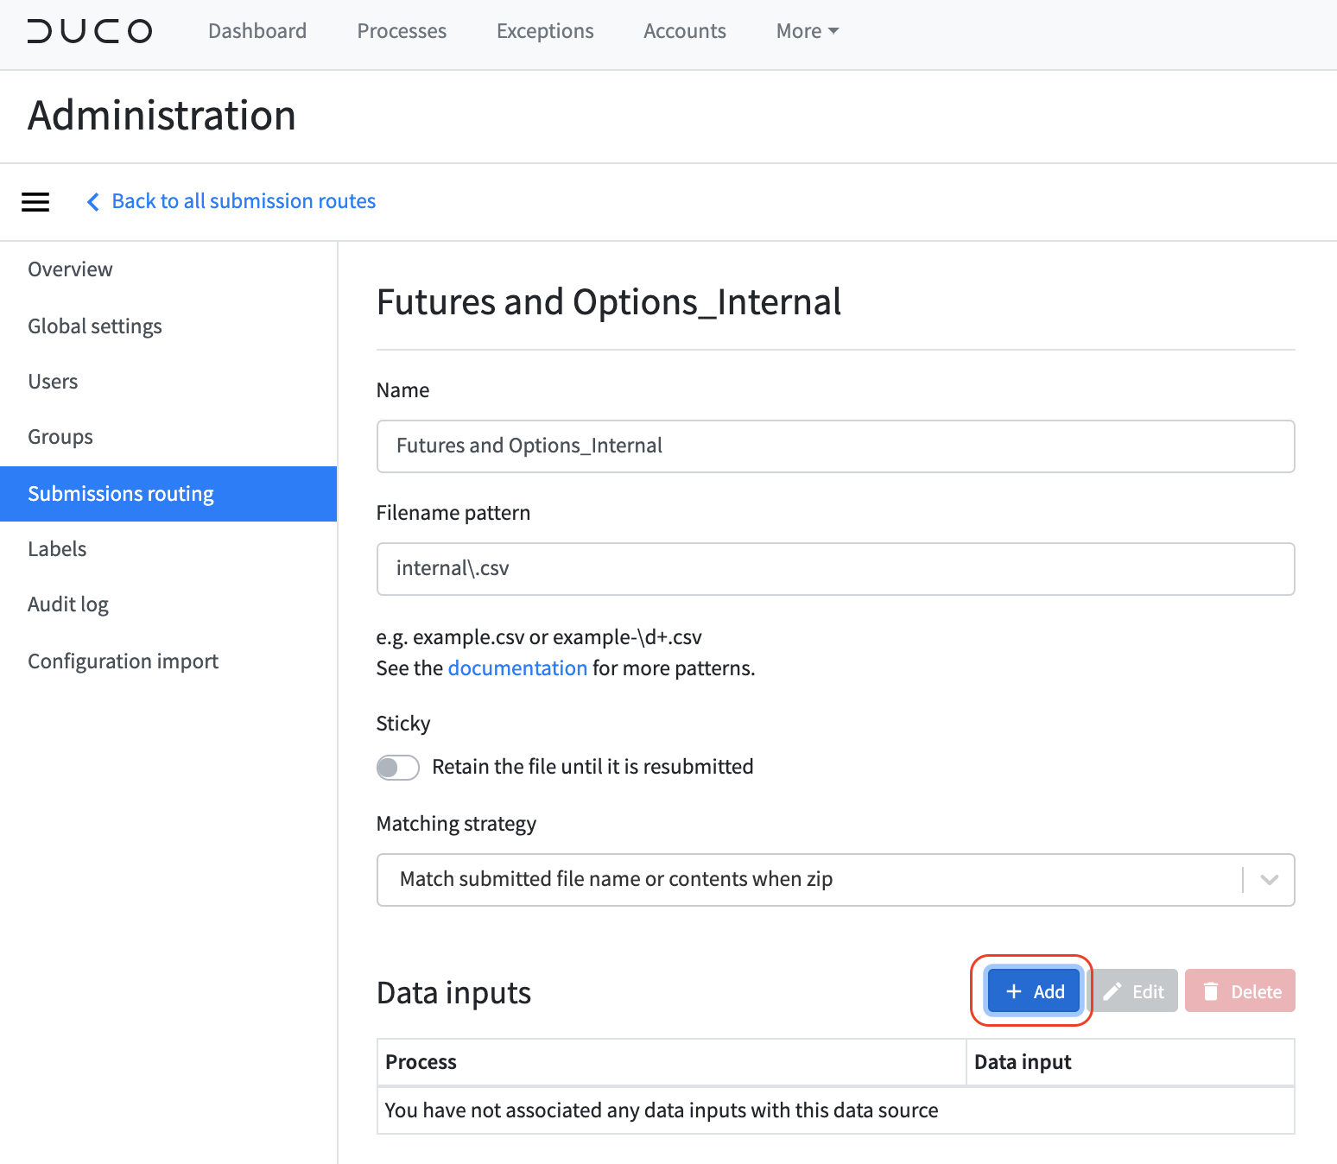The width and height of the screenshot is (1337, 1164).
Task: Open the Accounts navigation item
Action: click(x=685, y=31)
